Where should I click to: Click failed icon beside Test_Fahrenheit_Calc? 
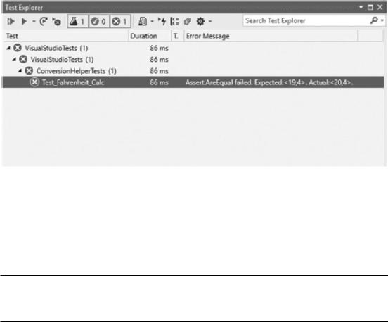(34, 82)
